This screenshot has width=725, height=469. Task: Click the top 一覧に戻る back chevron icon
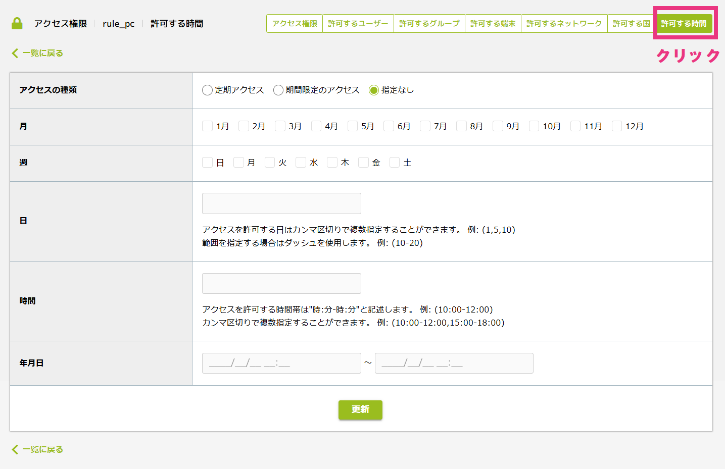click(15, 53)
